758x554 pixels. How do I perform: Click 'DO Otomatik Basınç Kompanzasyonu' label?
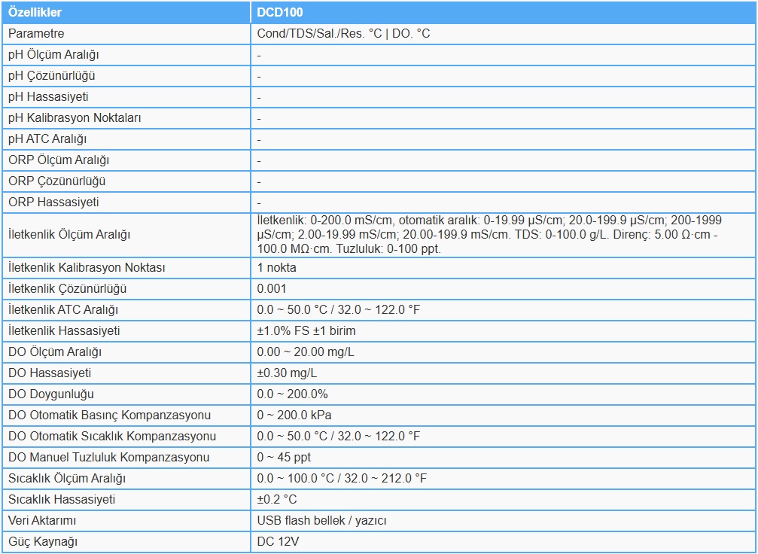tap(110, 415)
